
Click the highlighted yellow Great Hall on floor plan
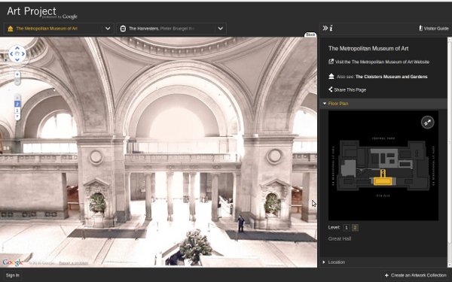tap(383, 181)
